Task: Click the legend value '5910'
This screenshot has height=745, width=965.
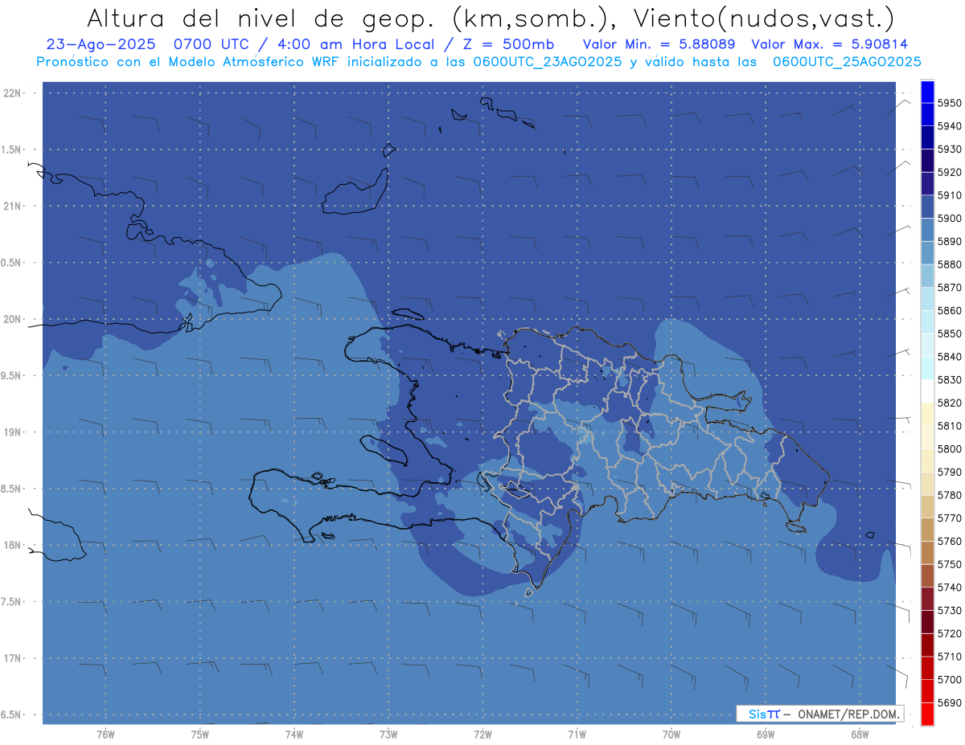Action: click(x=949, y=195)
